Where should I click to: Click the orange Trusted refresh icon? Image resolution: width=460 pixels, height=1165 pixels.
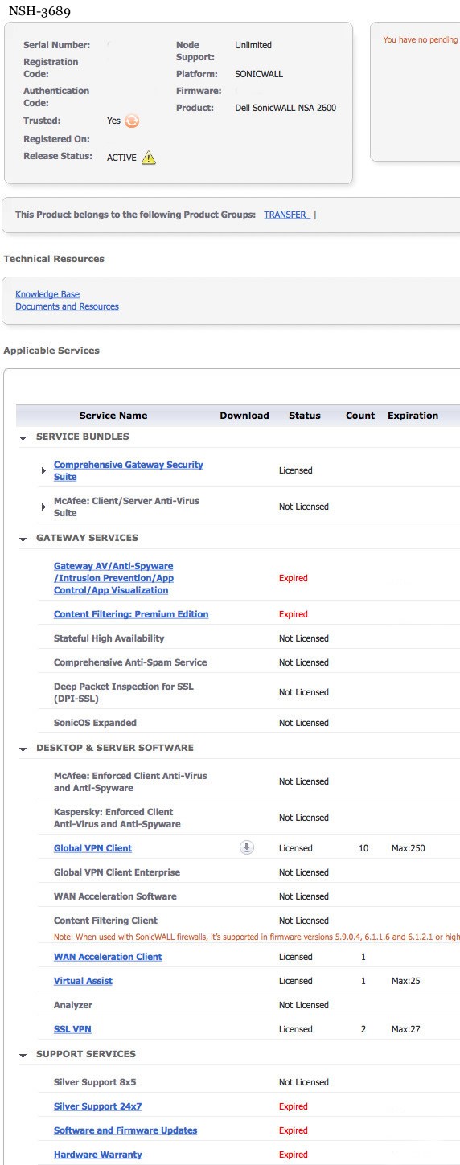coord(132,121)
